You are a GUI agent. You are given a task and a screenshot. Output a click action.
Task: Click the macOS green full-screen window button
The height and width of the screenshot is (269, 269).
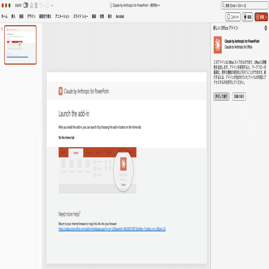[9, 5]
